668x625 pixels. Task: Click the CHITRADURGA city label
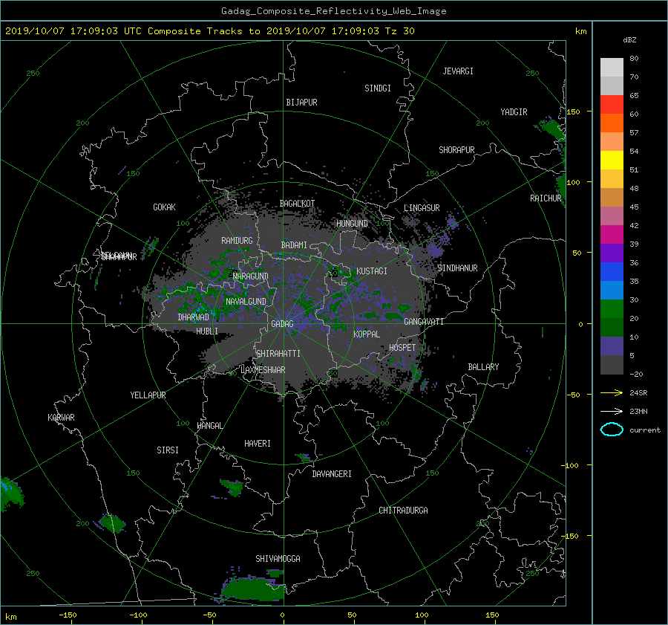click(x=403, y=511)
